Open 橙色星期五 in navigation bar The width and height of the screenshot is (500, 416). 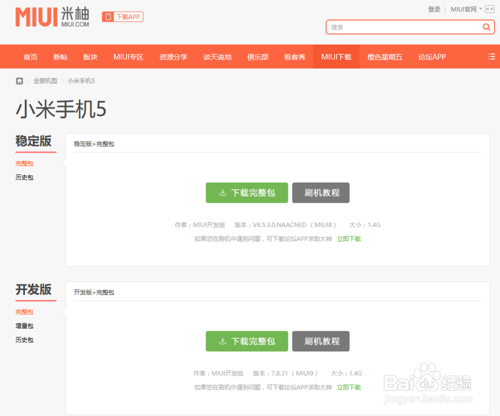tap(385, 57)
